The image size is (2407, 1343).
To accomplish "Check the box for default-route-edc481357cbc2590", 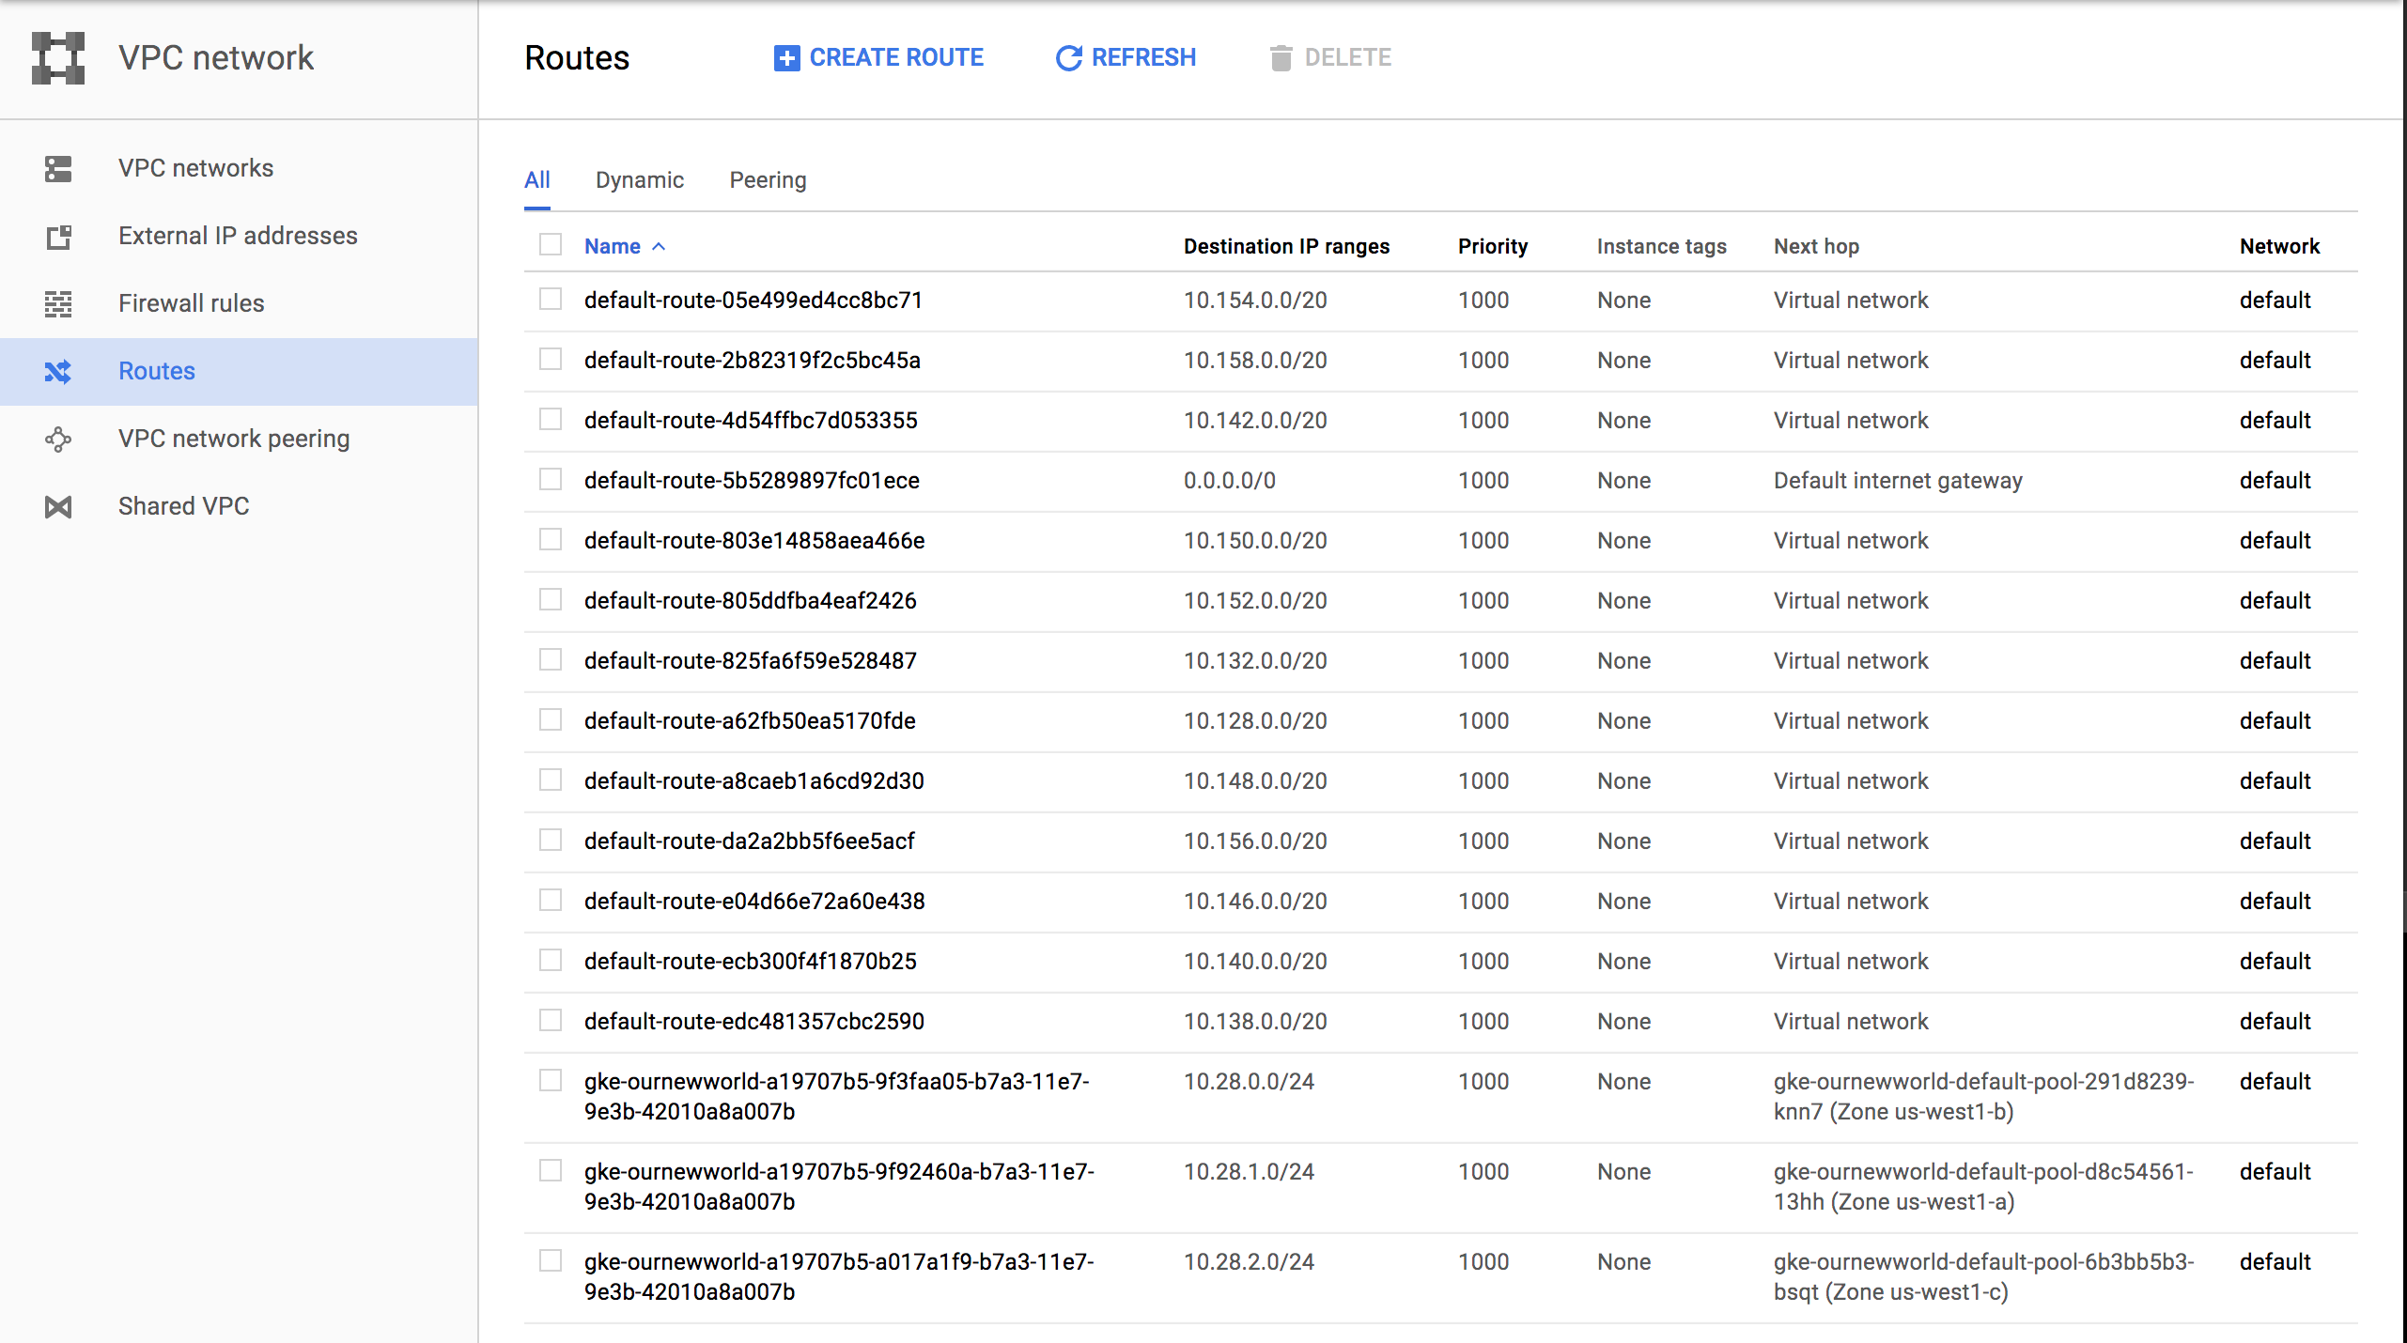I will (551, 1021).
